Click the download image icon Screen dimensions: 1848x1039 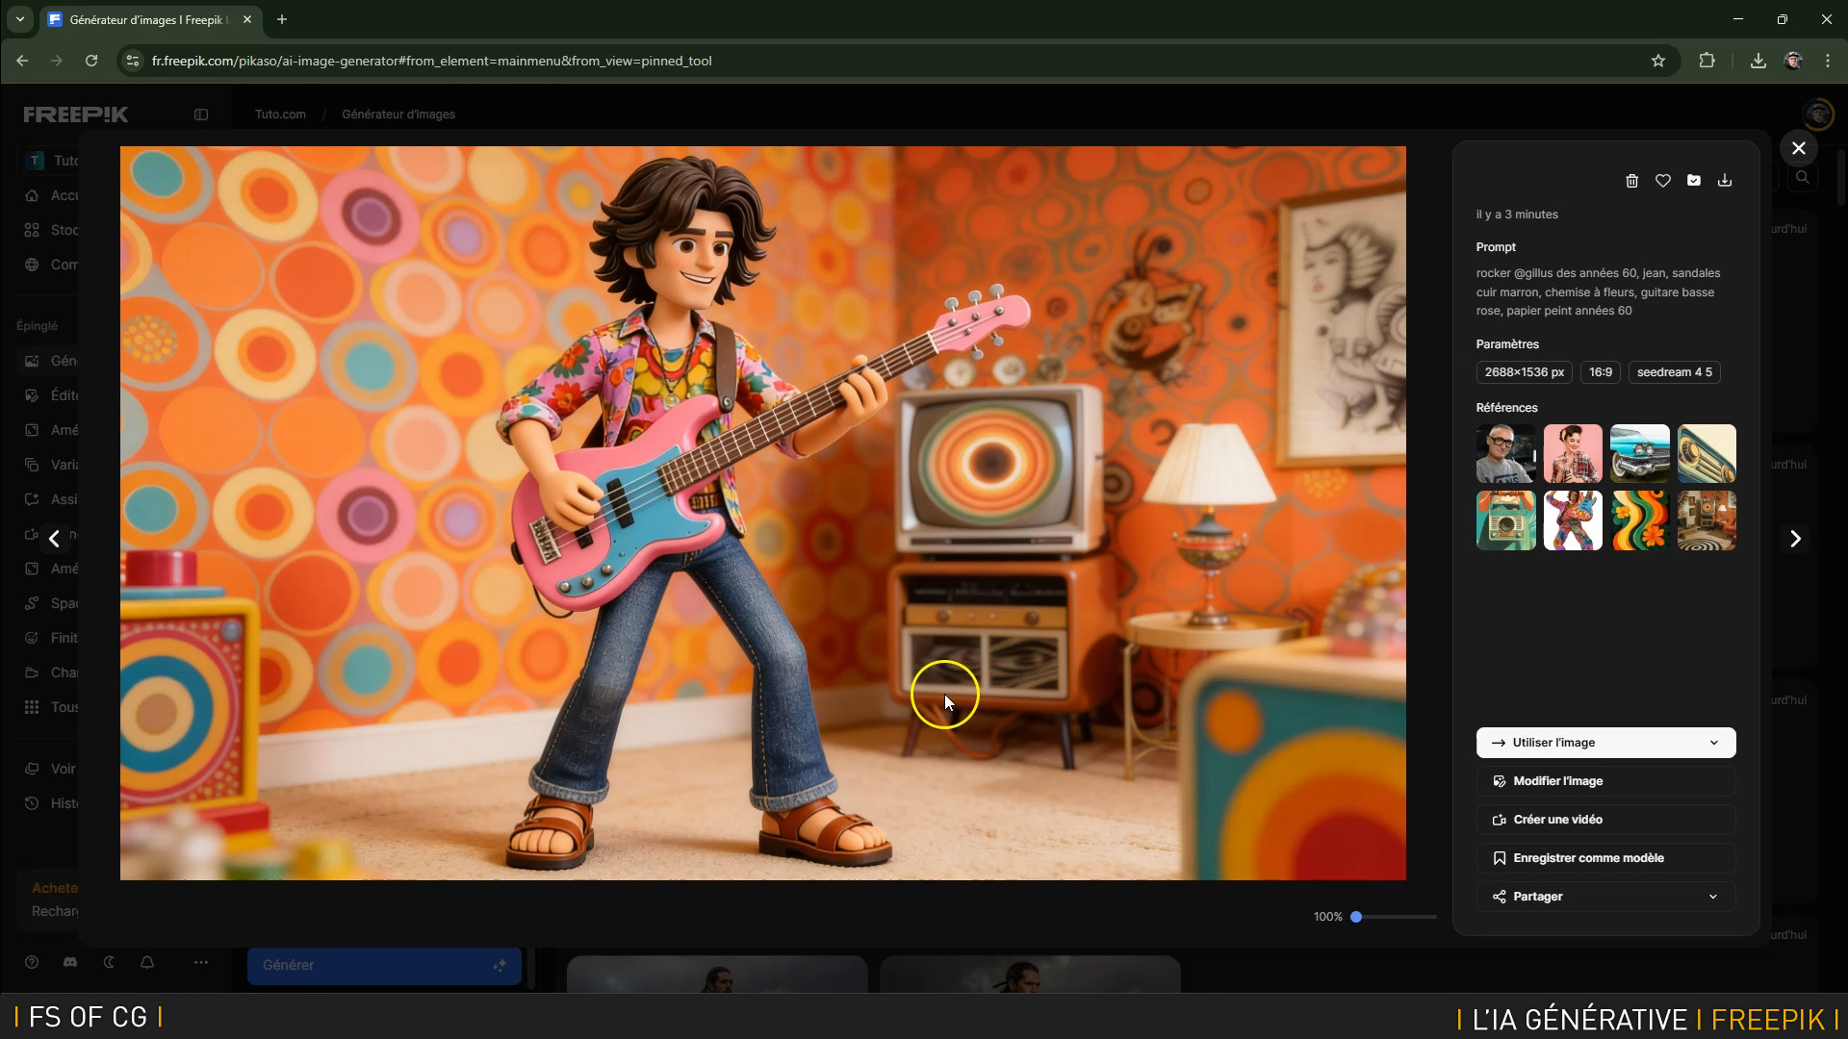pyautogui.click(x=1725, y=181)
